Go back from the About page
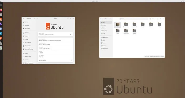This screenshot has height=98, width=185. coord(38,18)
